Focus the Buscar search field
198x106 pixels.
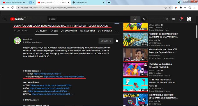click(89, 19)
